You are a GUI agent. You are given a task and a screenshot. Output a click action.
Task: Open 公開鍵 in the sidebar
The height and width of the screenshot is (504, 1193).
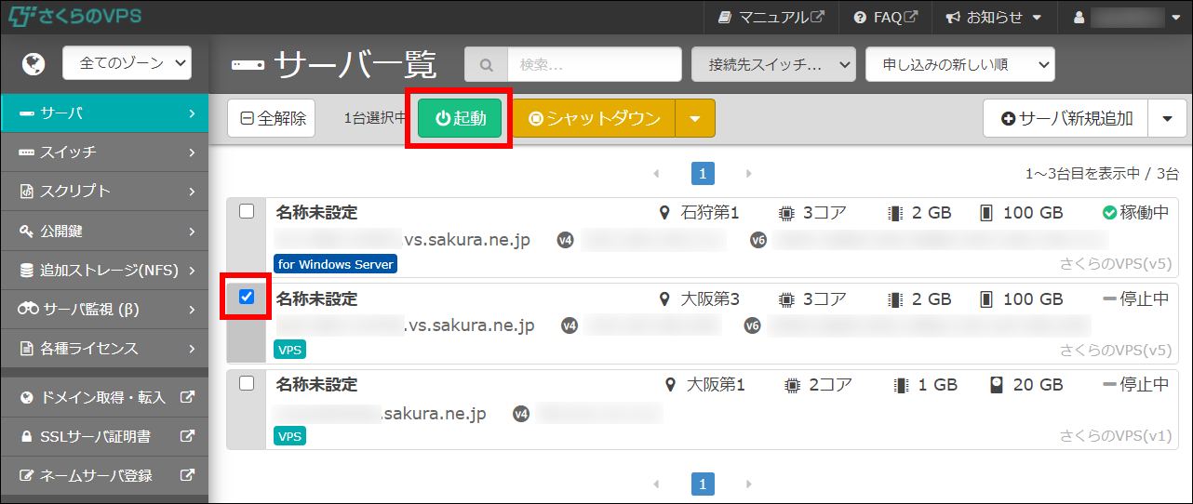tap(104, 231)
